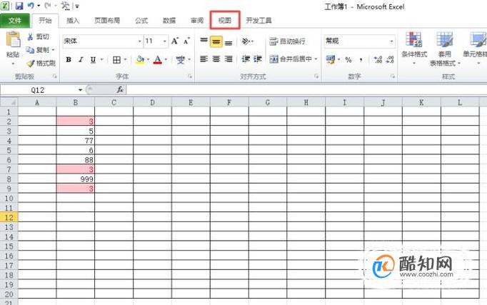Switch to the 页面布局 Page Layout tab

coord(107,21)
